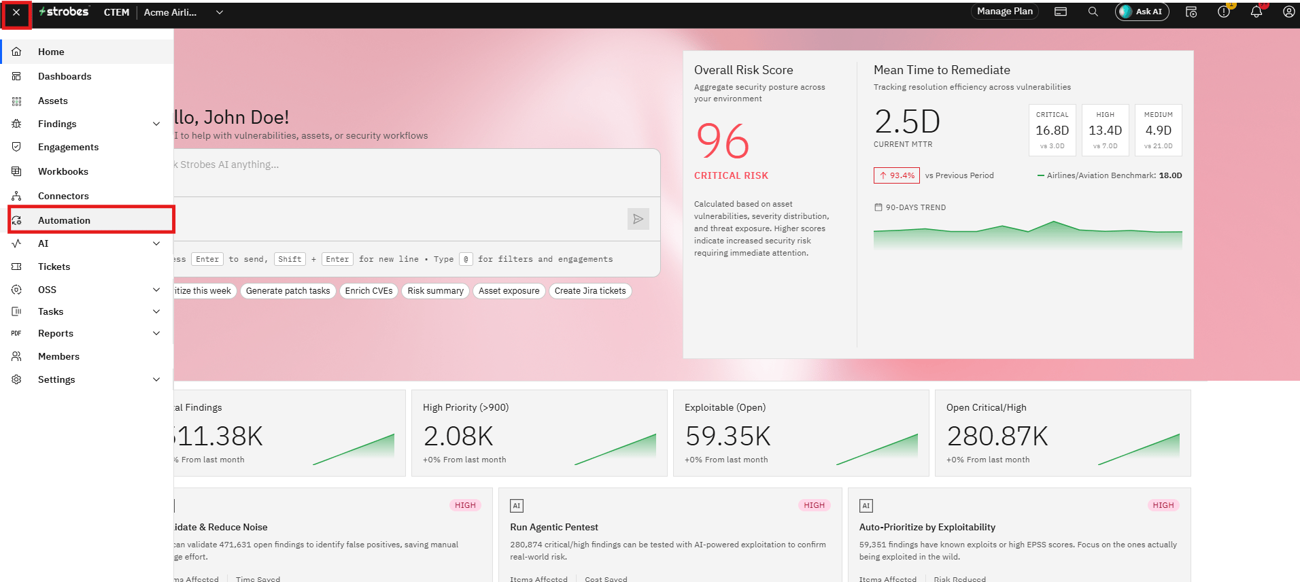Click the Strobes AI prompt input field

click(x=416, y=173)
